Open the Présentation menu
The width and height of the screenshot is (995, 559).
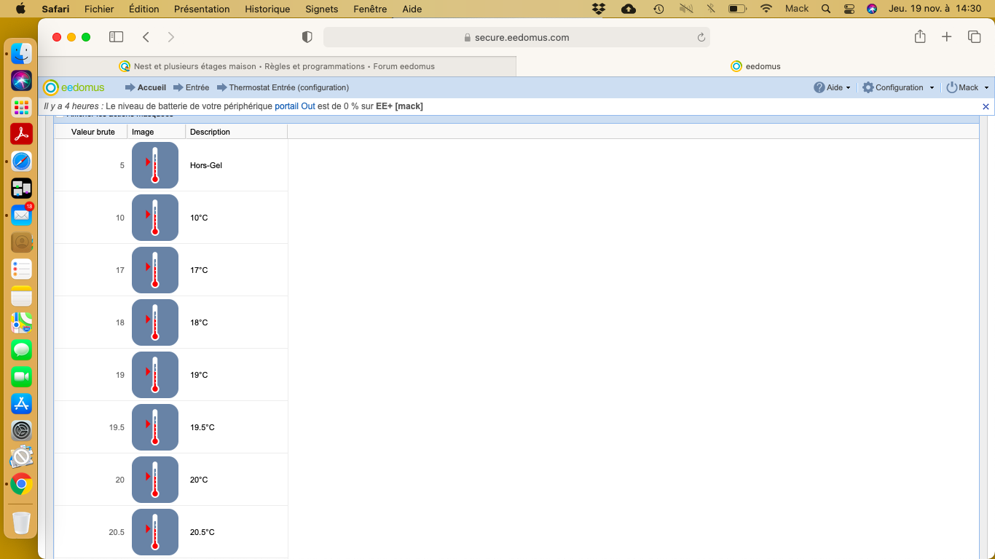click(x=202, y=9)
